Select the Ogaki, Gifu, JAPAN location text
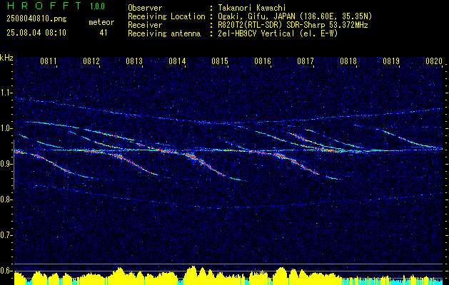Image resolution: width=449 pixels, height=285 pixels. tap(296, 16)
